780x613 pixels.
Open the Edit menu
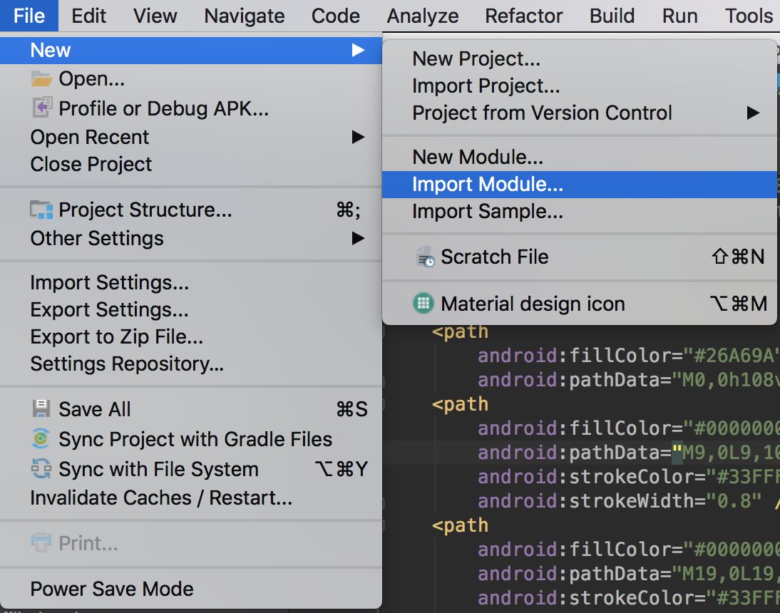(x=89, y=16)
